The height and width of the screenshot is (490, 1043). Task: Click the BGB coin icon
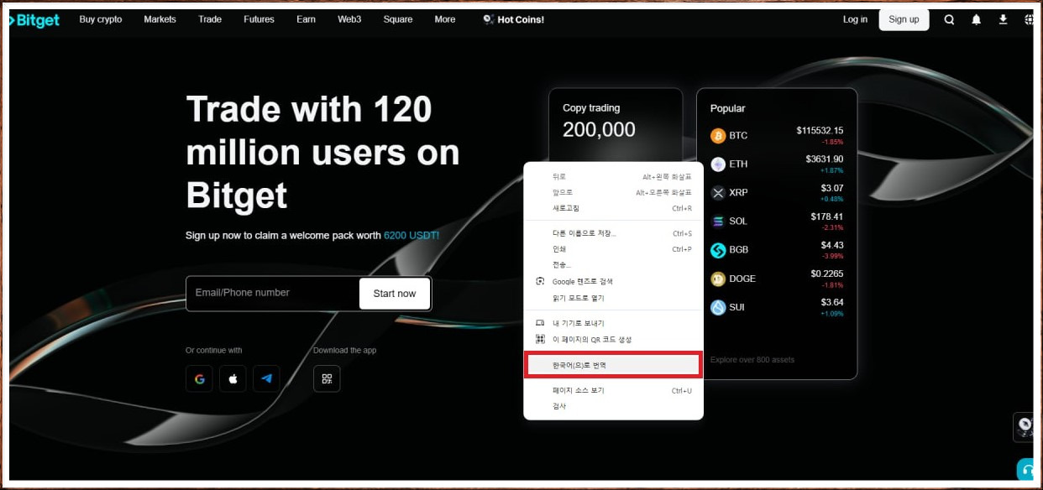point(718,250)
